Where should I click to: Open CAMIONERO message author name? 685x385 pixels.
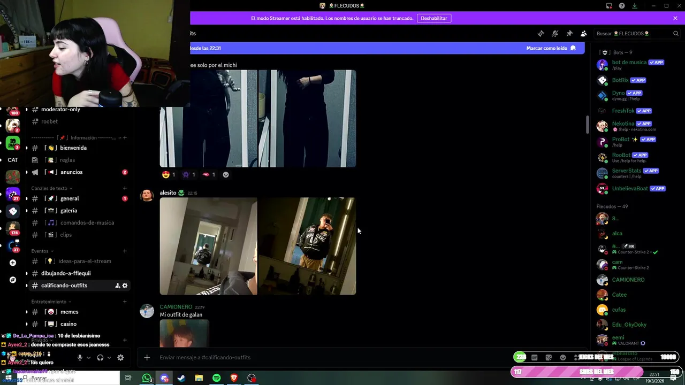pos(176,307)
